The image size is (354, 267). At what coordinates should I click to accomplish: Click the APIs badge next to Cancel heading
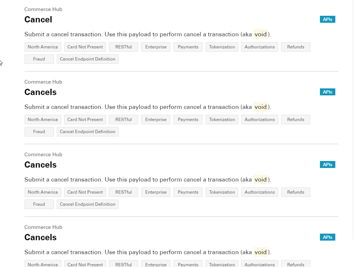[x=327, y=19]
